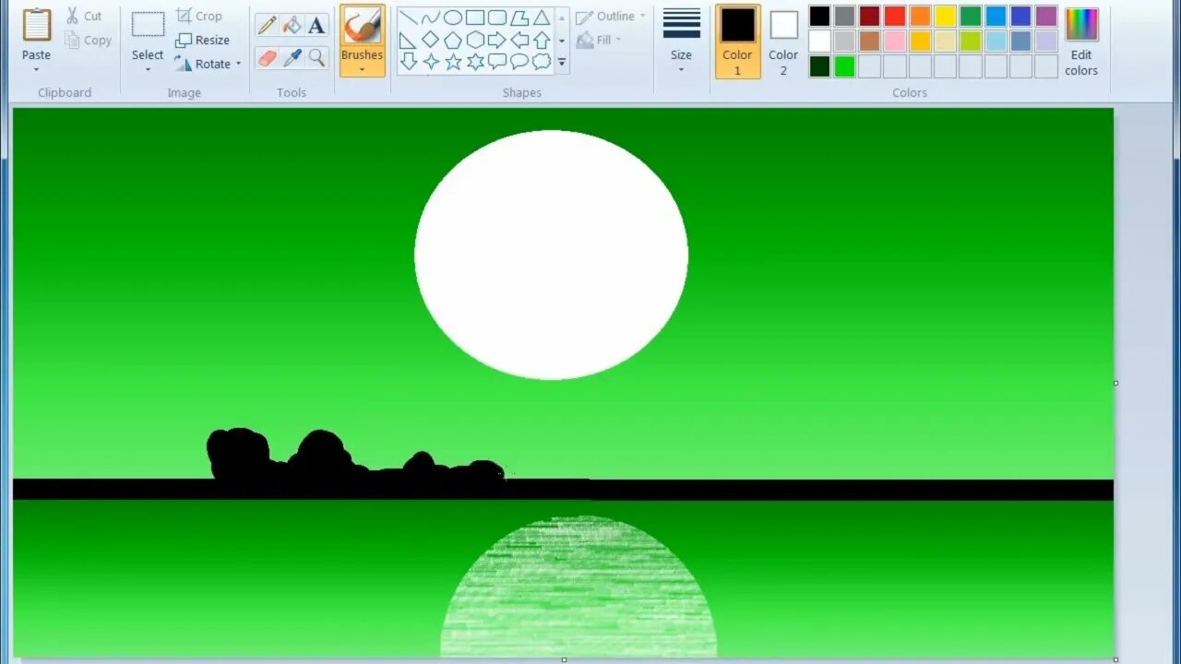1181x664 pixels.
Task: Open the Rotate dropdown
Action: click(238, 65)
